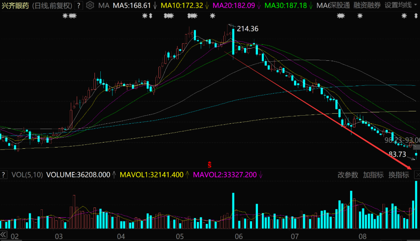Viewport: 420px width, 241px height.
Task: Click the star event marker above the 214.36 peak
Action: pos(213,16)
